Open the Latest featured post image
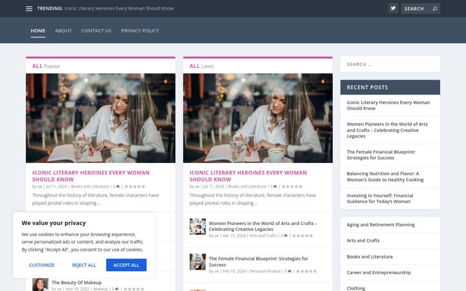Screen dimensions: 466x291 (x=258, y=118)
